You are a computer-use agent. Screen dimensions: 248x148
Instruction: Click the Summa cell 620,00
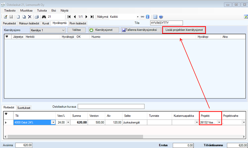click(x=79, y=122)
